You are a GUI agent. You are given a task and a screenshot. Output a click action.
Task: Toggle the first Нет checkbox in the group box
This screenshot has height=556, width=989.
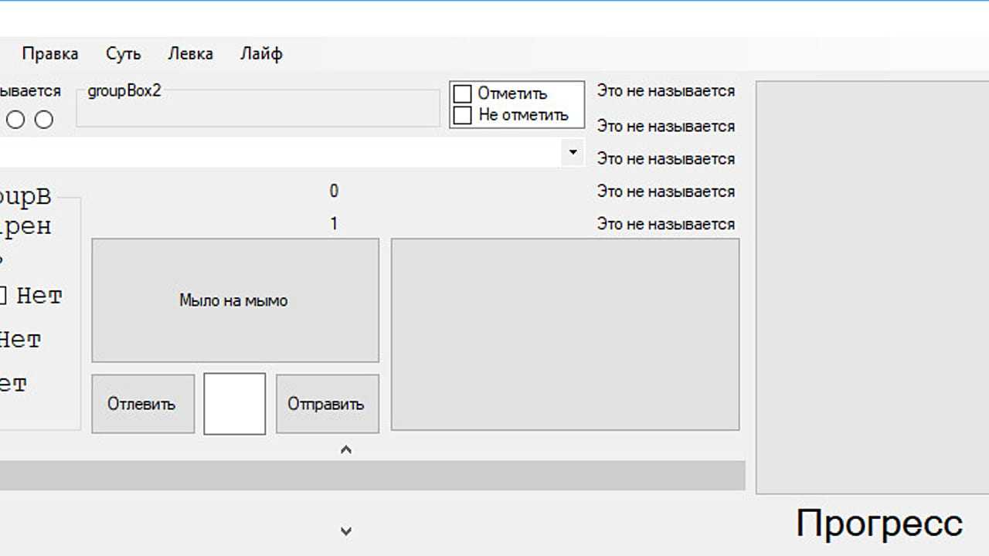tap(2, 295)
